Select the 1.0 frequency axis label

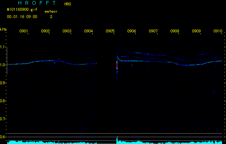coord(3,65)
